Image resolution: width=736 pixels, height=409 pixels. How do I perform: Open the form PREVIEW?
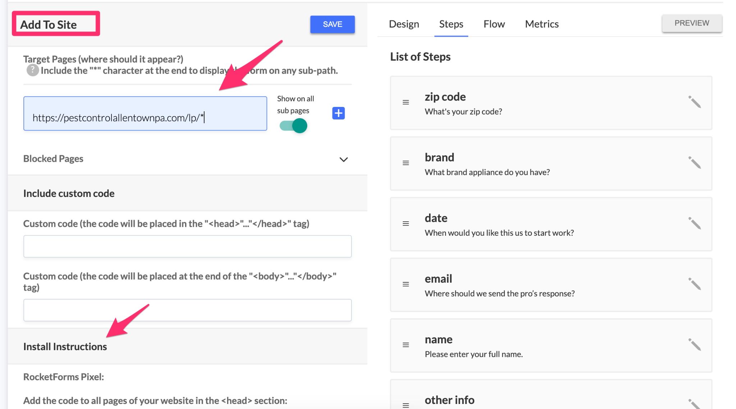[692, 23]
